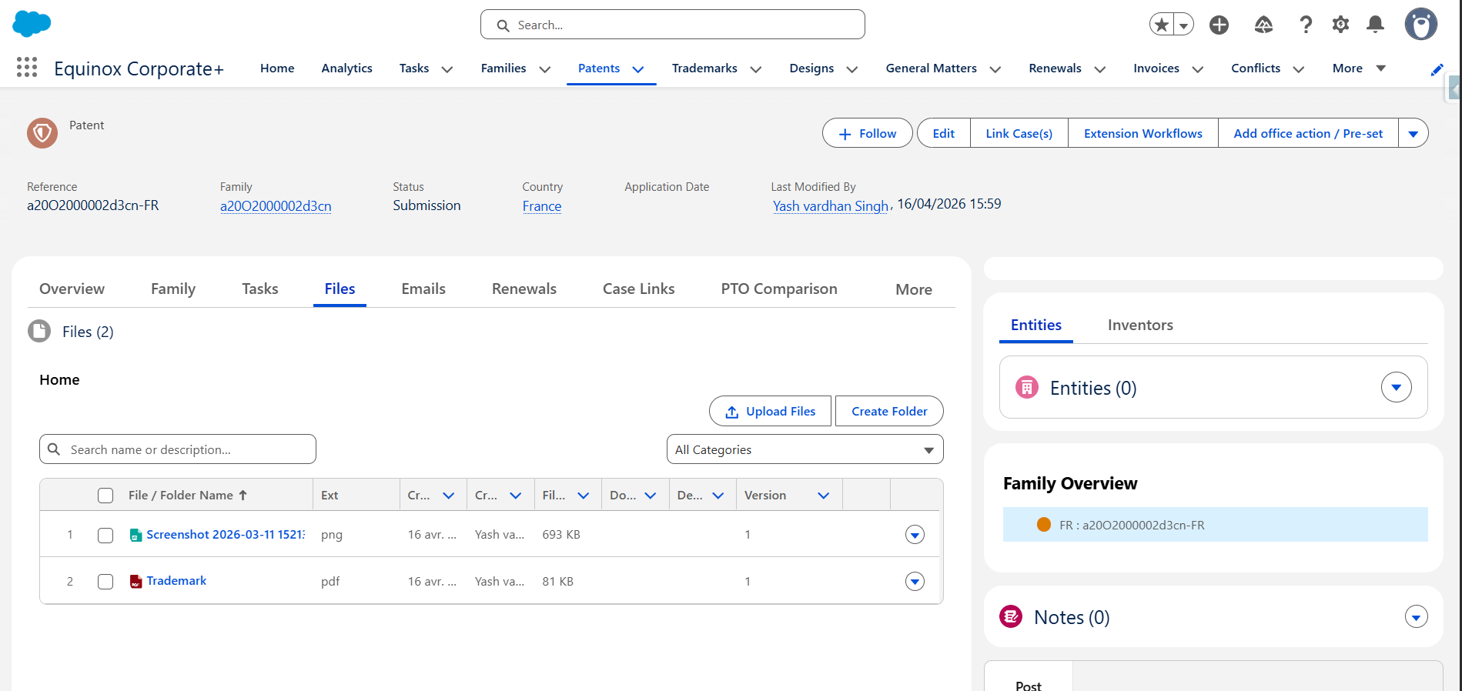Screen dimensions: 1462x691
Task: Click the edit navigation pencil icon
Action: click(1437, 69)
